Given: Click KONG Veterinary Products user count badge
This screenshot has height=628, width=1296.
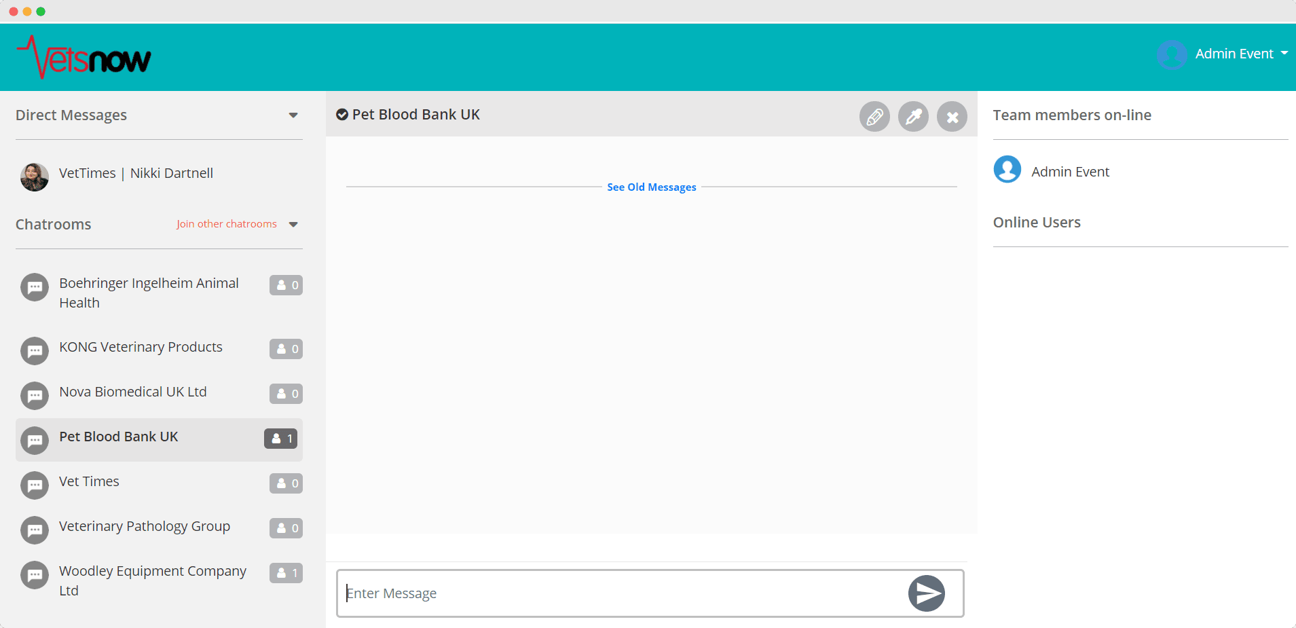Looking at the screenshot, I should pyautogui.click(x=286, y=349).
